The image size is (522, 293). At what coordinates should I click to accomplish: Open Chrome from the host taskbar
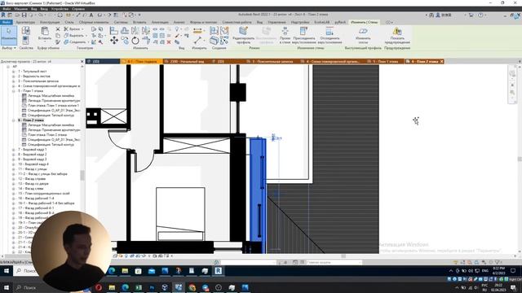click(192, 287)
